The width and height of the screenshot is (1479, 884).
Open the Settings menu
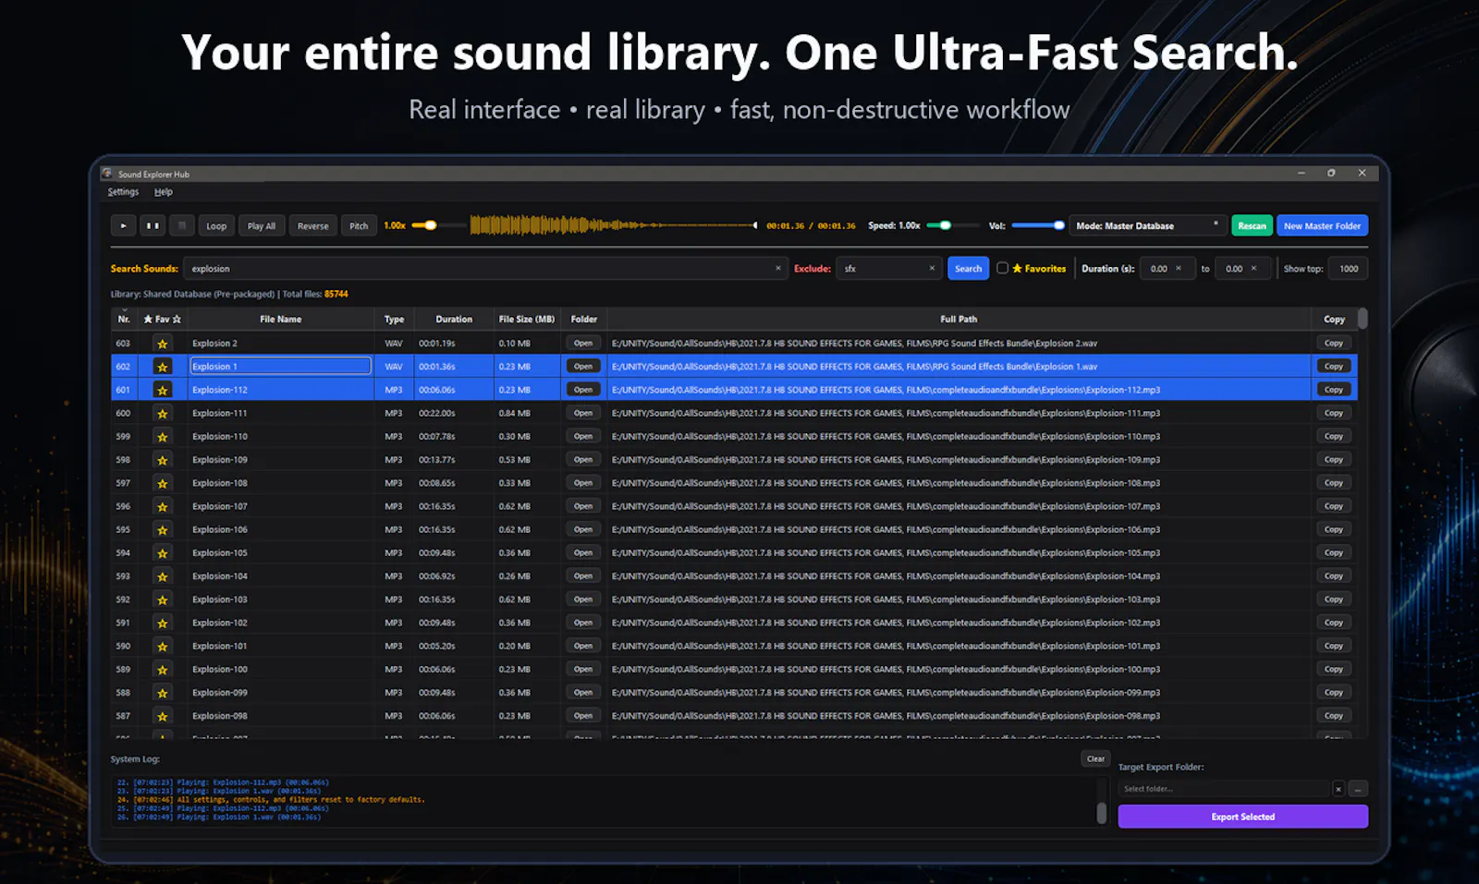click(x=123, y=192)
